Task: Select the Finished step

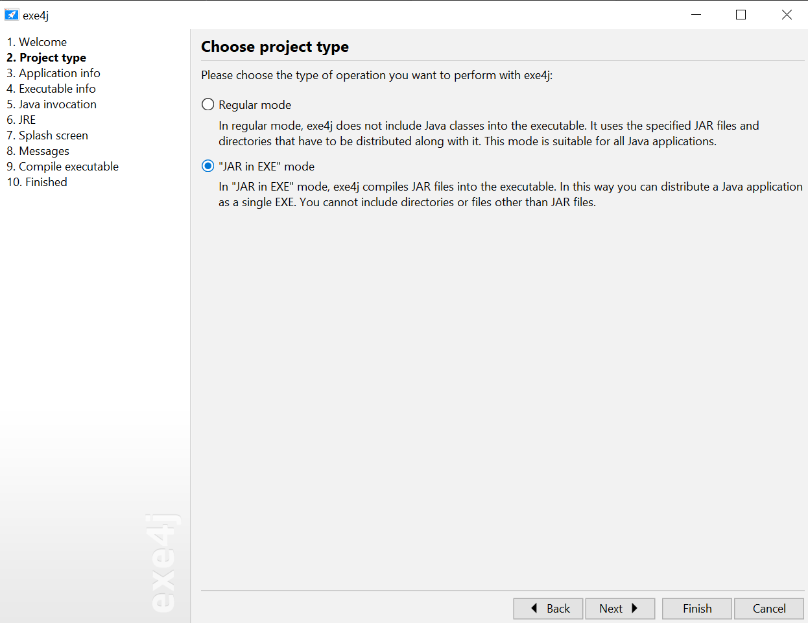Action: pos(37,182)
